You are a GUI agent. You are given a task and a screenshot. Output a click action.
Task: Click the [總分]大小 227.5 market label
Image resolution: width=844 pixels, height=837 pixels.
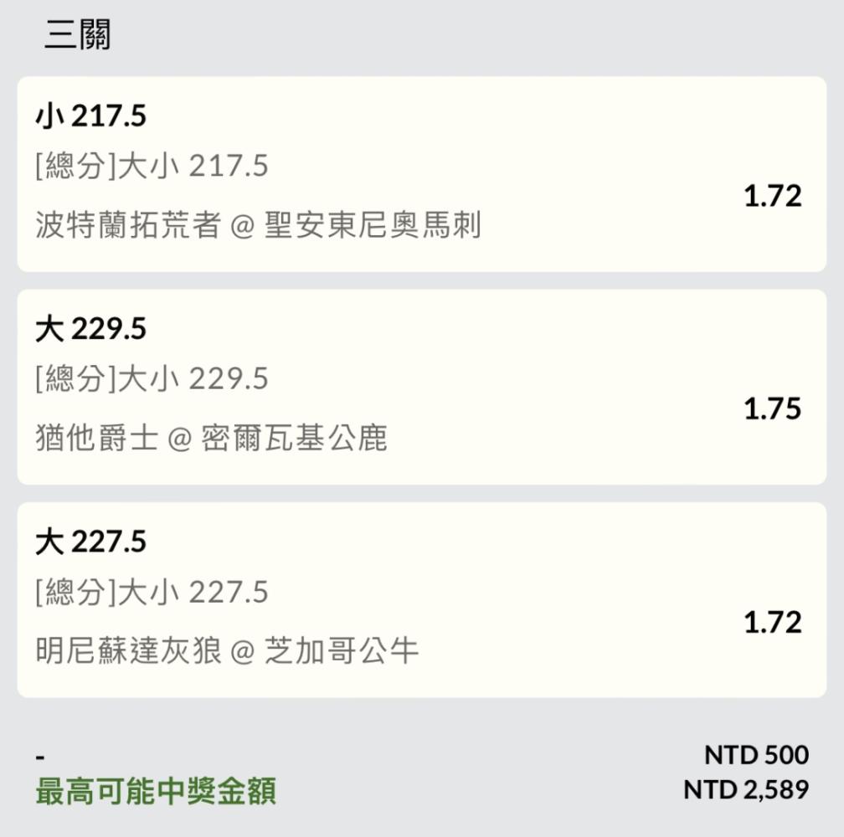pyautogui.click(x=152, y=593)
